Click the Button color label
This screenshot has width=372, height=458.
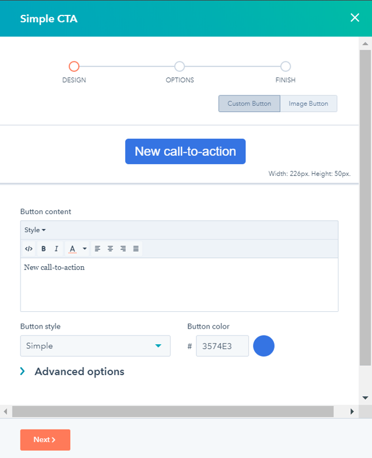pyautogui.click(x=208, y=326)
